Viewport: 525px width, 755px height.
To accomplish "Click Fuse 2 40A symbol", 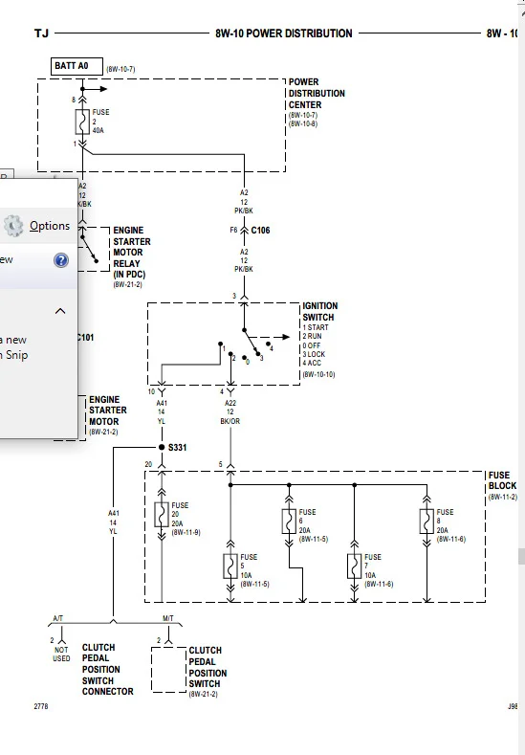I will coord(82,122).
